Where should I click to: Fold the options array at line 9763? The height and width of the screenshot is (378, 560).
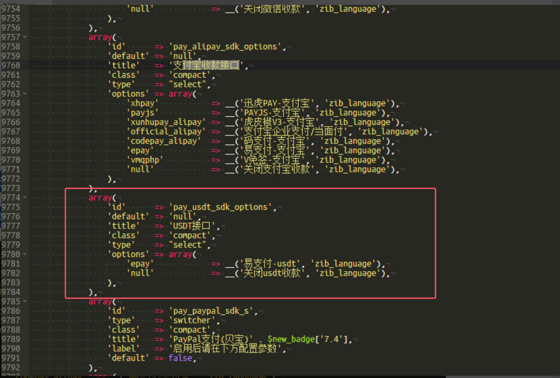click(x=24, y=93)
